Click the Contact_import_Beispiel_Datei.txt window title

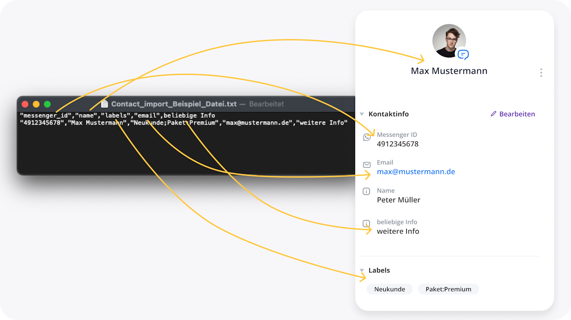tap(174, 104)
